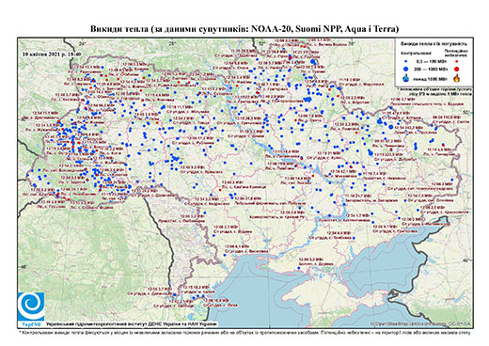
Task: Click the institute name caption beside logo
Action: (x=132, y=324)
